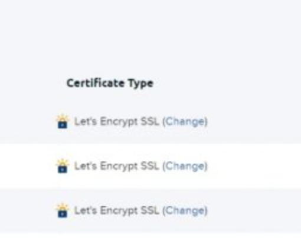Click the word Encrypt in the first row

click(x=119, y=122)
